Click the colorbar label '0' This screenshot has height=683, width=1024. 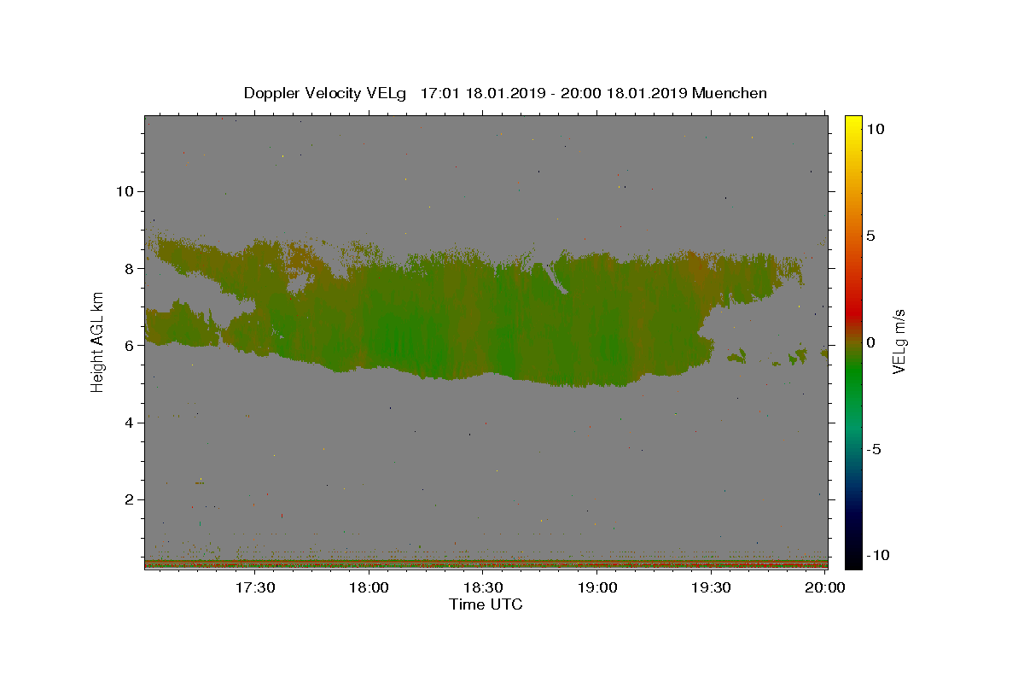pos(871,342)
